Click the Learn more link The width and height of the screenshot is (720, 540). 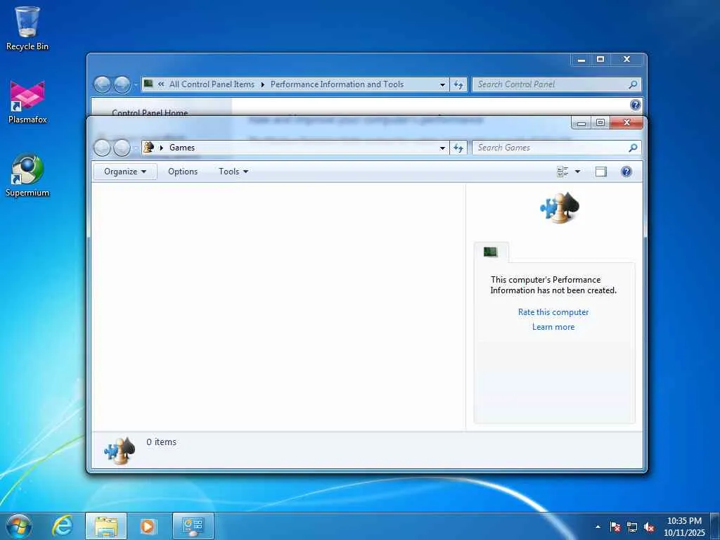coord(553,327)
